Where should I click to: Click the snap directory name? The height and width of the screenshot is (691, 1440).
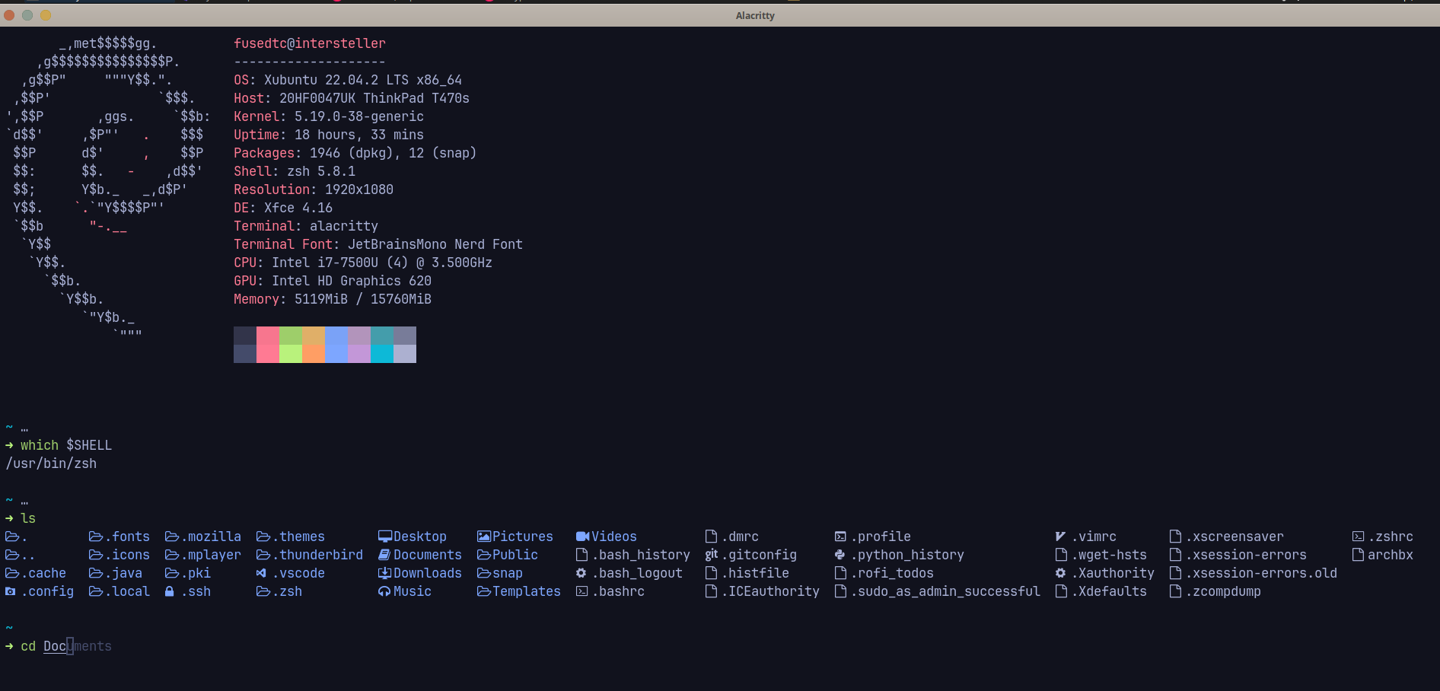[508, 573]
